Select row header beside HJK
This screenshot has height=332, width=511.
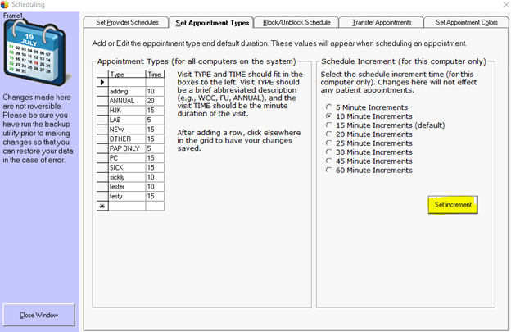[102, 110]
